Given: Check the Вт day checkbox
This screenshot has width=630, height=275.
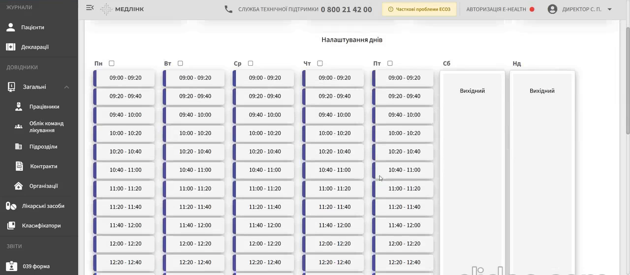Looking at the screenshot, I should [x=180, y=63].
